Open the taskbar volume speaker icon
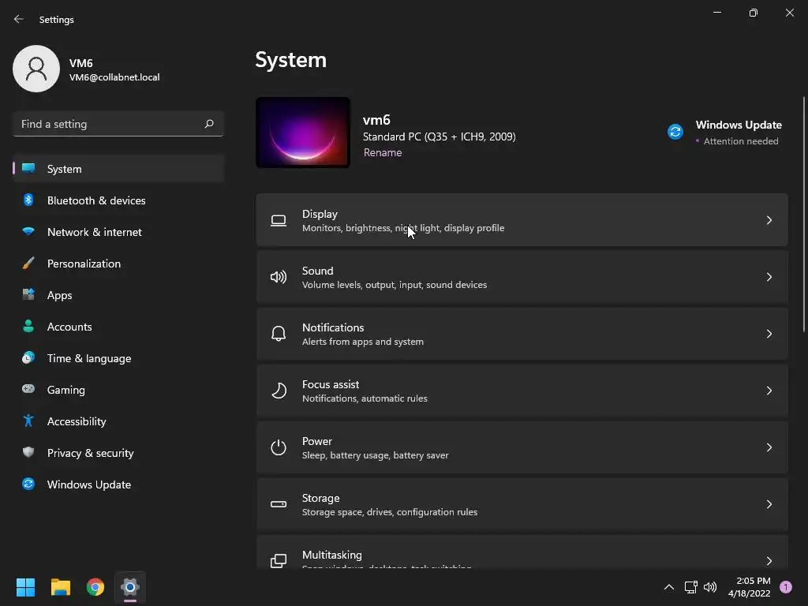Viewport: 808px width, 606px height. pos(710,587)
